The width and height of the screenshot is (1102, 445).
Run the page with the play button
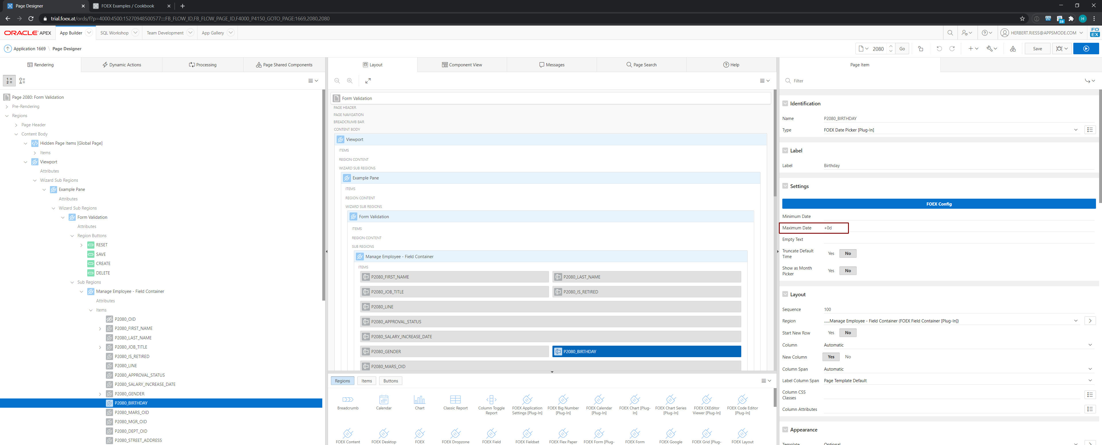pos(1086,49)
